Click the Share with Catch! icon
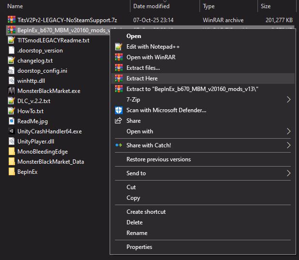The height and width of the screenshot is (260, 299). 118,145
